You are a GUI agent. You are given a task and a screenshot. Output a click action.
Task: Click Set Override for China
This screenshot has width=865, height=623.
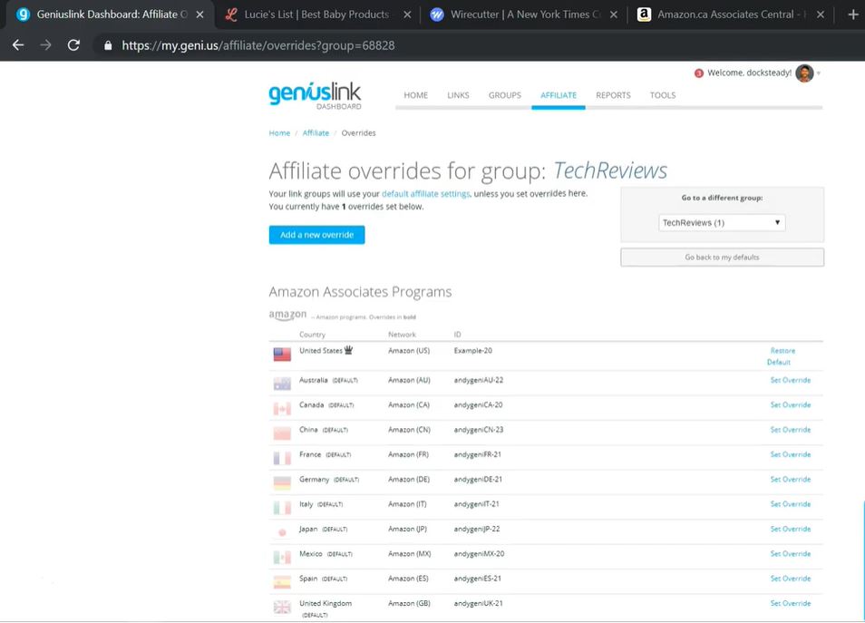click(791, 430)
